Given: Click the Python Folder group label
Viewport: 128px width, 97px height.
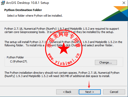Looking at the screenshot, I should (15, 57).
